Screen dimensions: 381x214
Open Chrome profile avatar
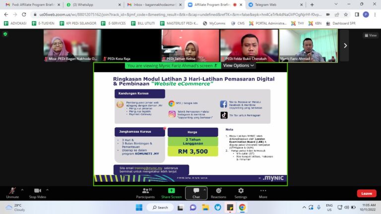[x=366, y=14]
